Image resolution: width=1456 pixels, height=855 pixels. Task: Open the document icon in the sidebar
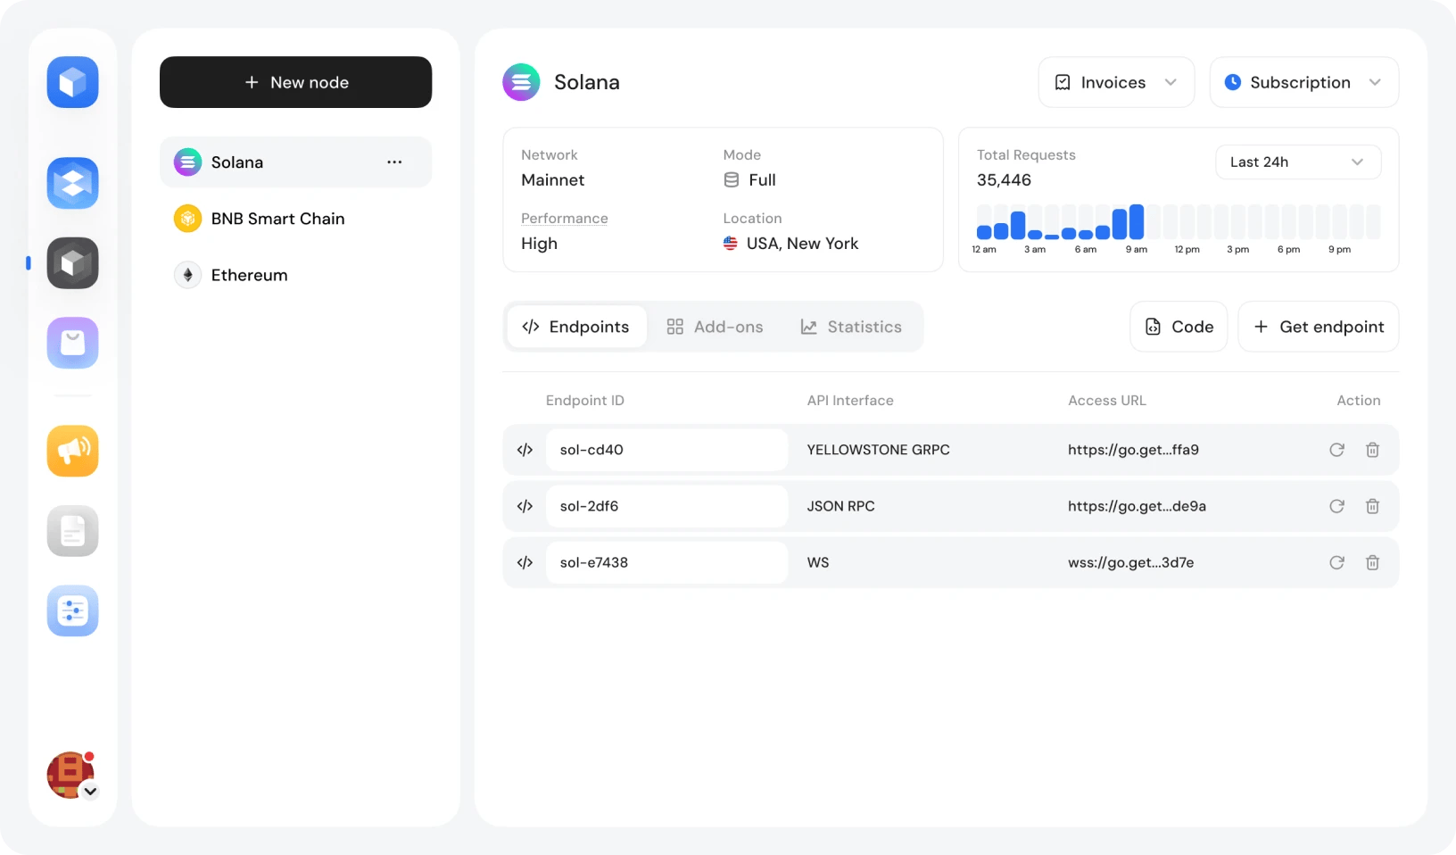point(71,530)
